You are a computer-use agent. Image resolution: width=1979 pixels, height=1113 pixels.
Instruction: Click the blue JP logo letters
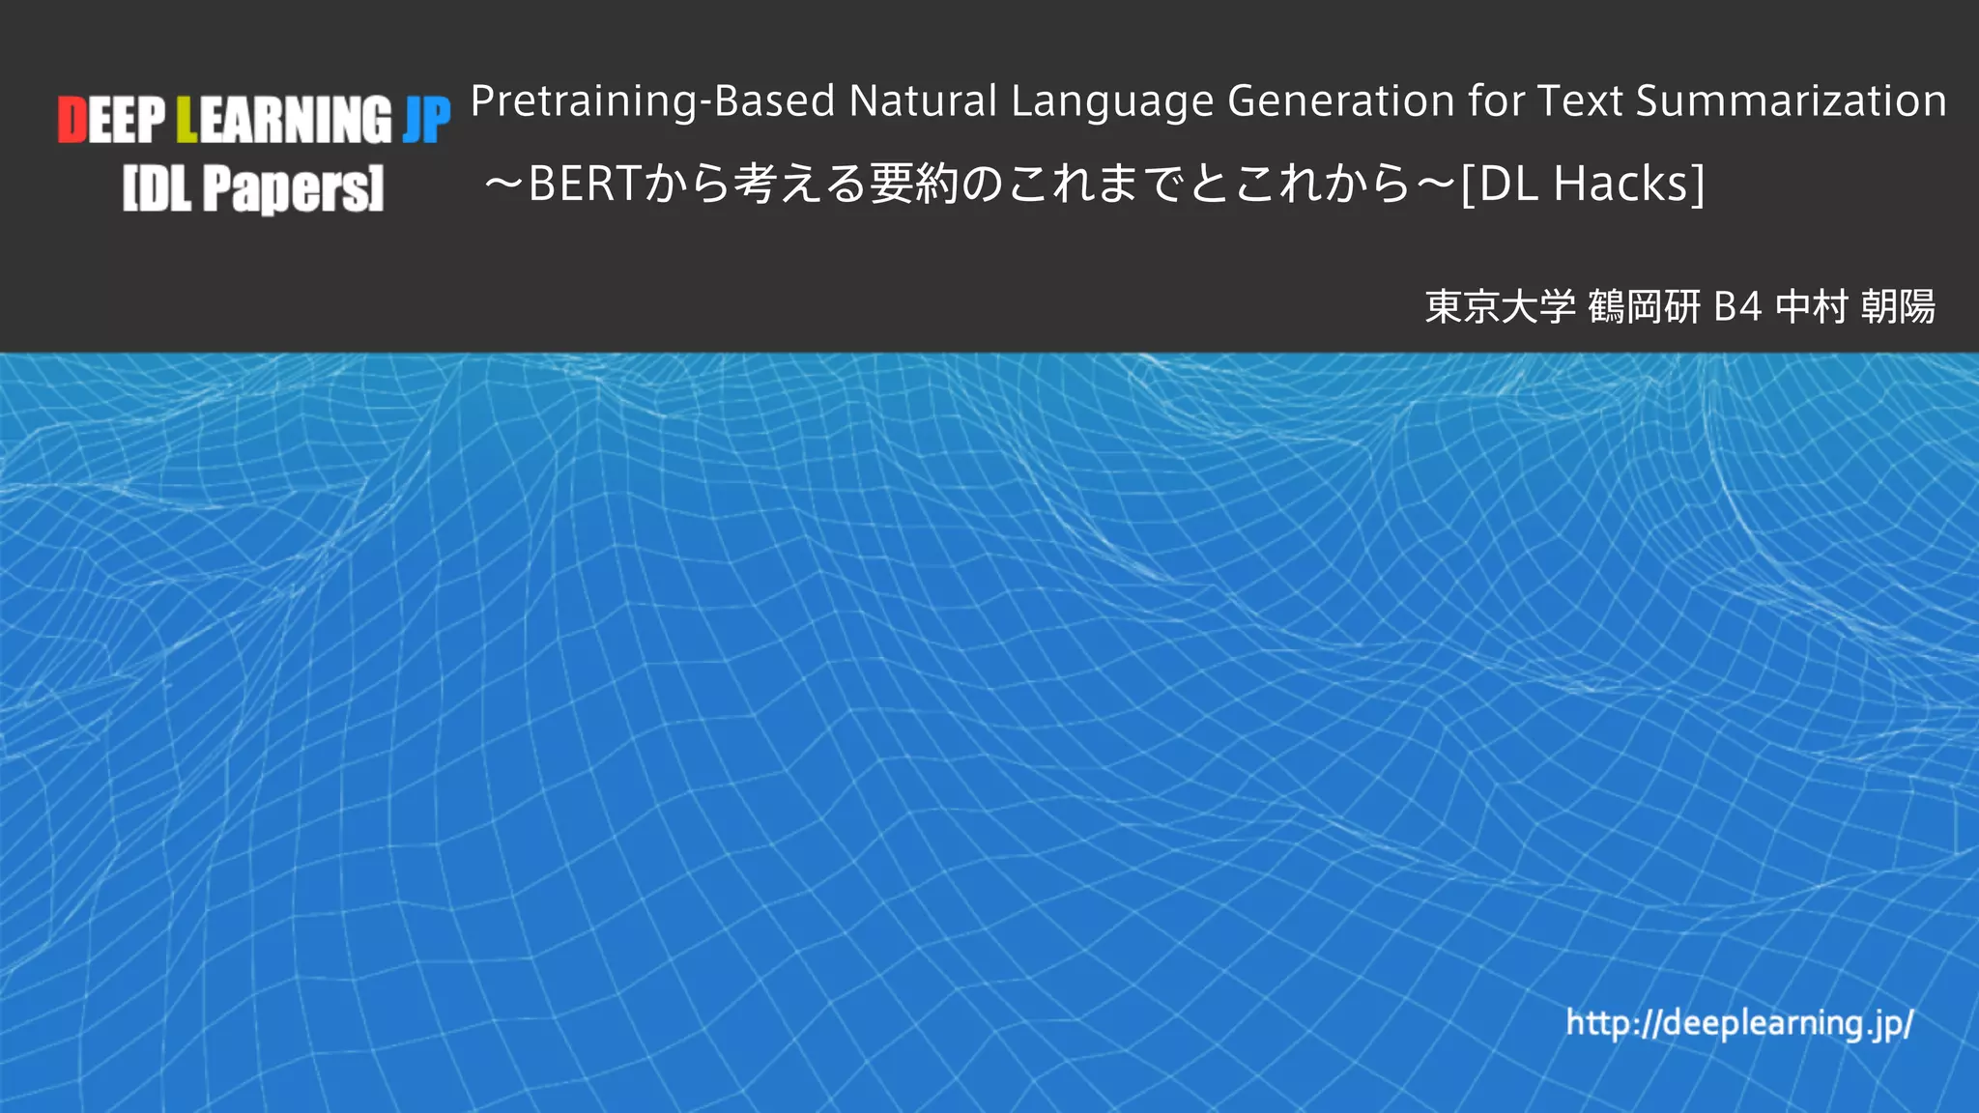426,121
